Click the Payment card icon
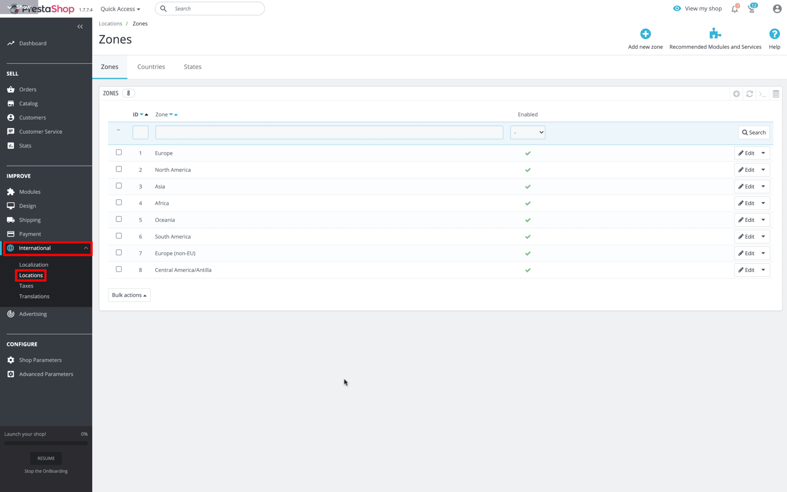The image size is (787, 492). tap(11, 234)
